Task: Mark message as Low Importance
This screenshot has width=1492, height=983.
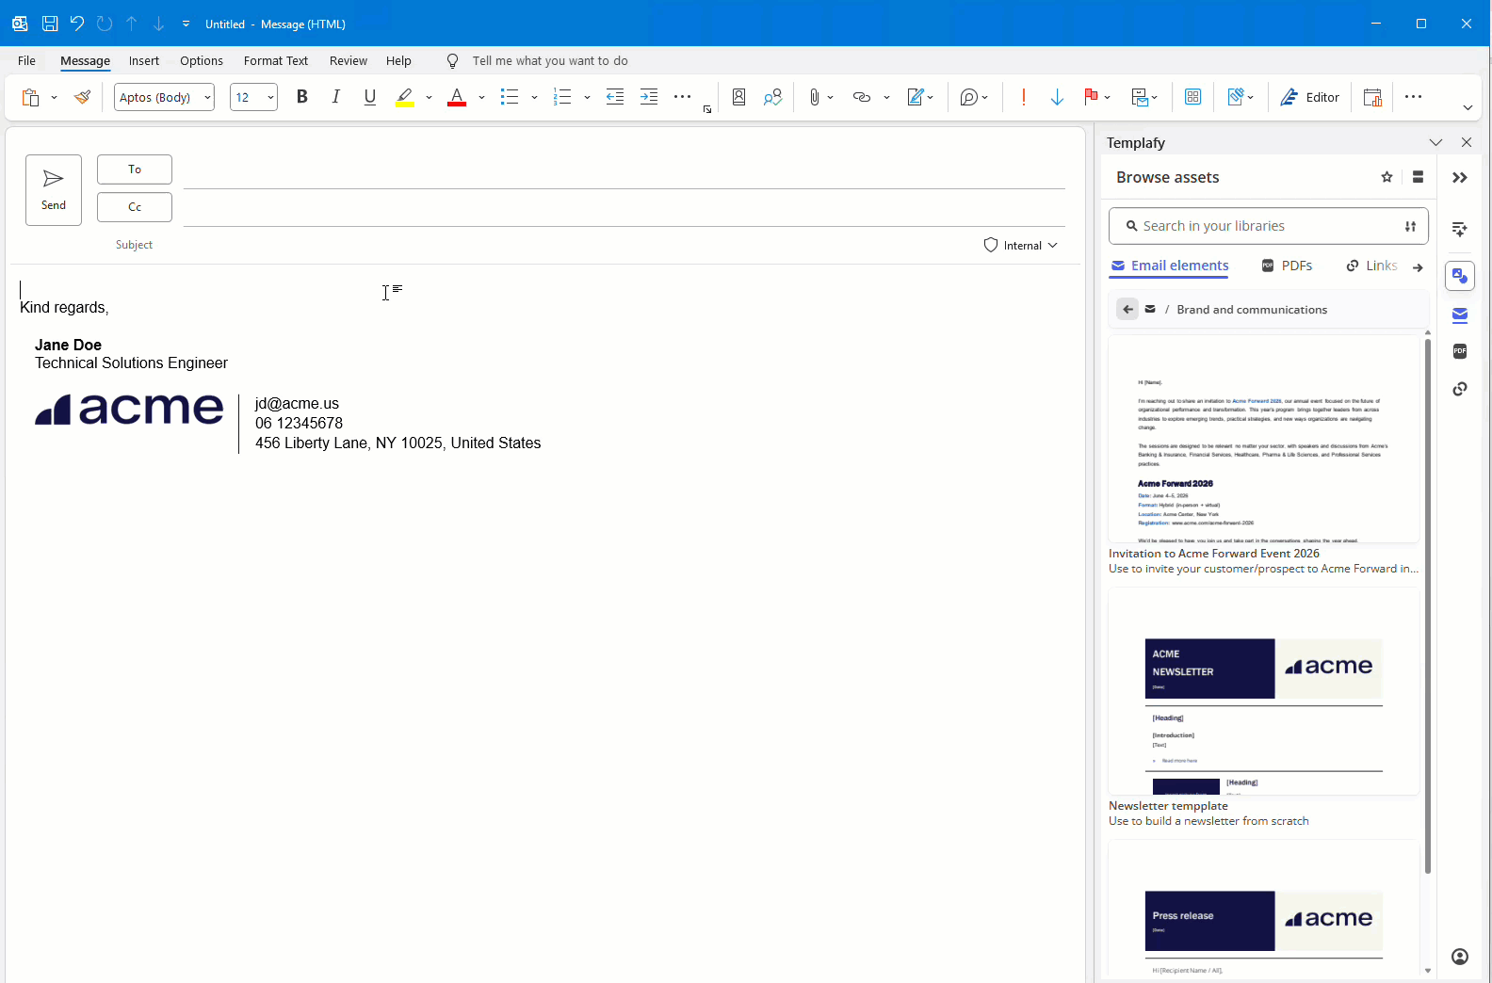Action: click(x=1057, y=97)
